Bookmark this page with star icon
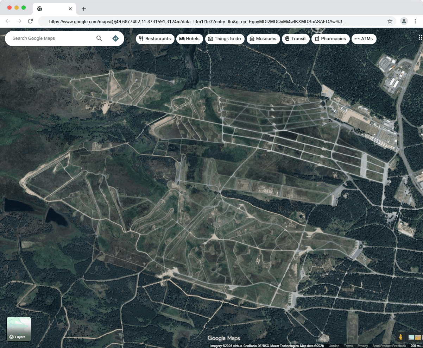Screen dimensions: 423x348 390,21
